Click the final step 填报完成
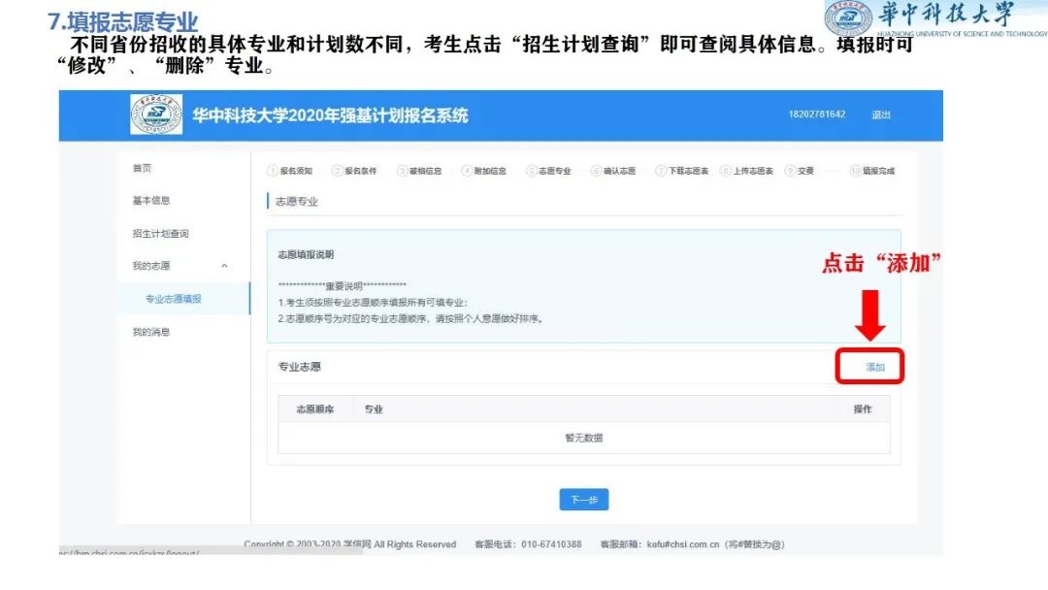 tap(872, 171)
